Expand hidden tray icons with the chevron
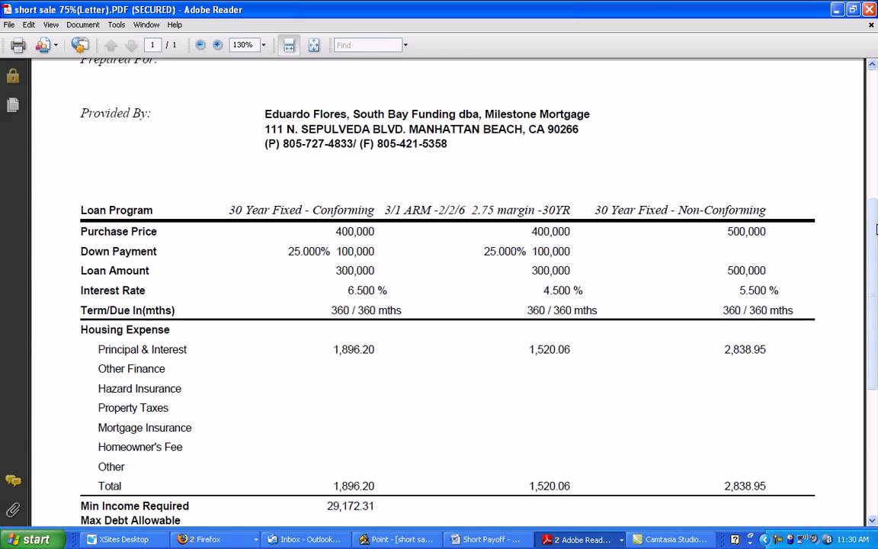This screenshot has height=549, width=878. [764, 540]
